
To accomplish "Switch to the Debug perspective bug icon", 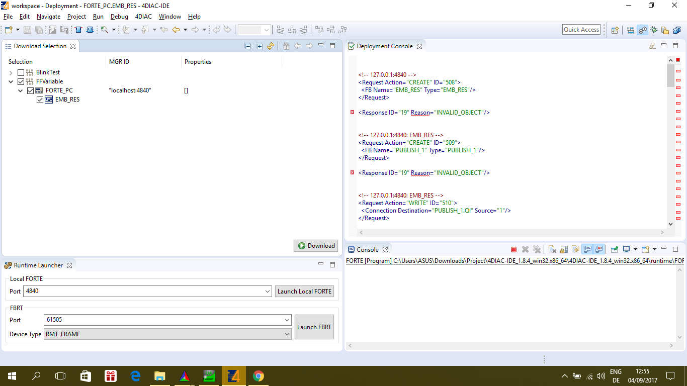I will click(x=654, y=30).
